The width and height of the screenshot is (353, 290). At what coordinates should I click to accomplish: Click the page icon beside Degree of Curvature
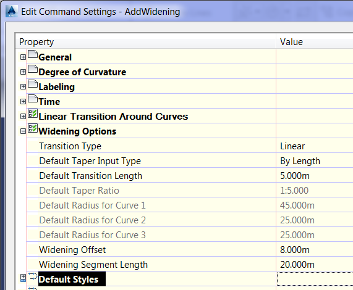pos(33,69)
